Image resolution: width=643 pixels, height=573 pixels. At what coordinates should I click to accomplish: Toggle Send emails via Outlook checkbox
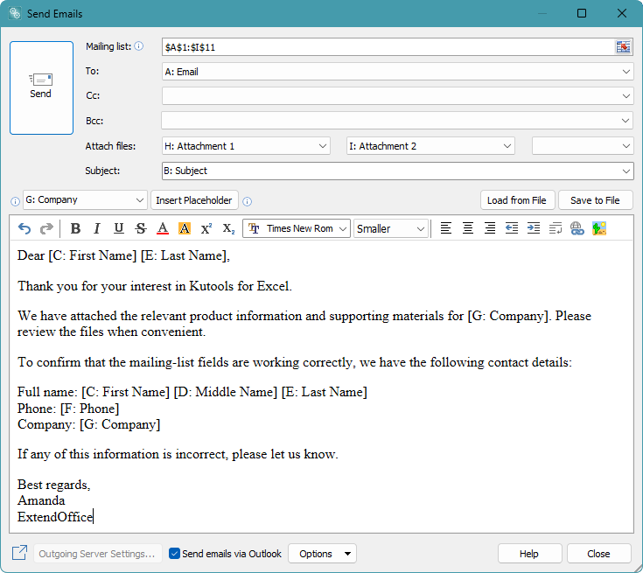click(x=174, y=553)
